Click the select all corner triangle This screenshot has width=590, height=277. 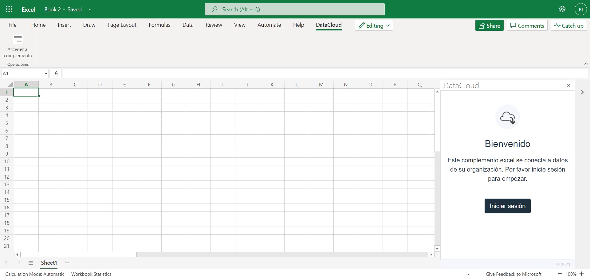[10, 85]
